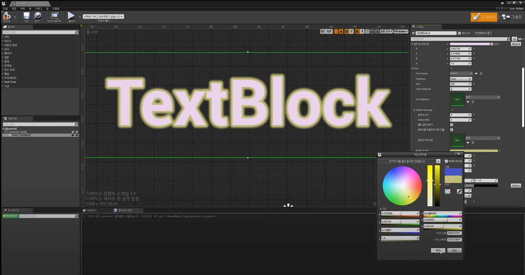Toggle the 변수인지 (Is Variable) checkbox
The height and width of the screenshot is (275, 525).
point(459,33)
